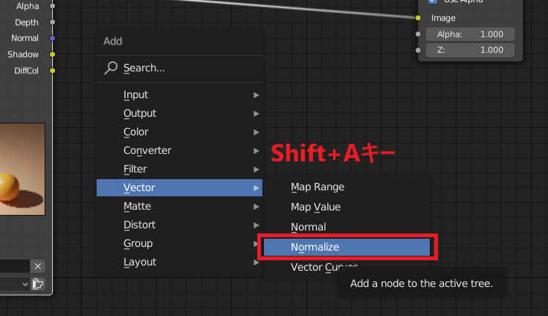
Task: Open the Input submenu
Action: click(179, 94)
